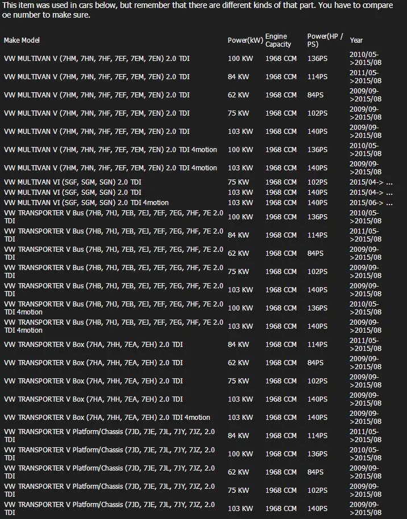Click "140PS" in TRANSPORTER V Bus row without 4motion

click(318, 290)
